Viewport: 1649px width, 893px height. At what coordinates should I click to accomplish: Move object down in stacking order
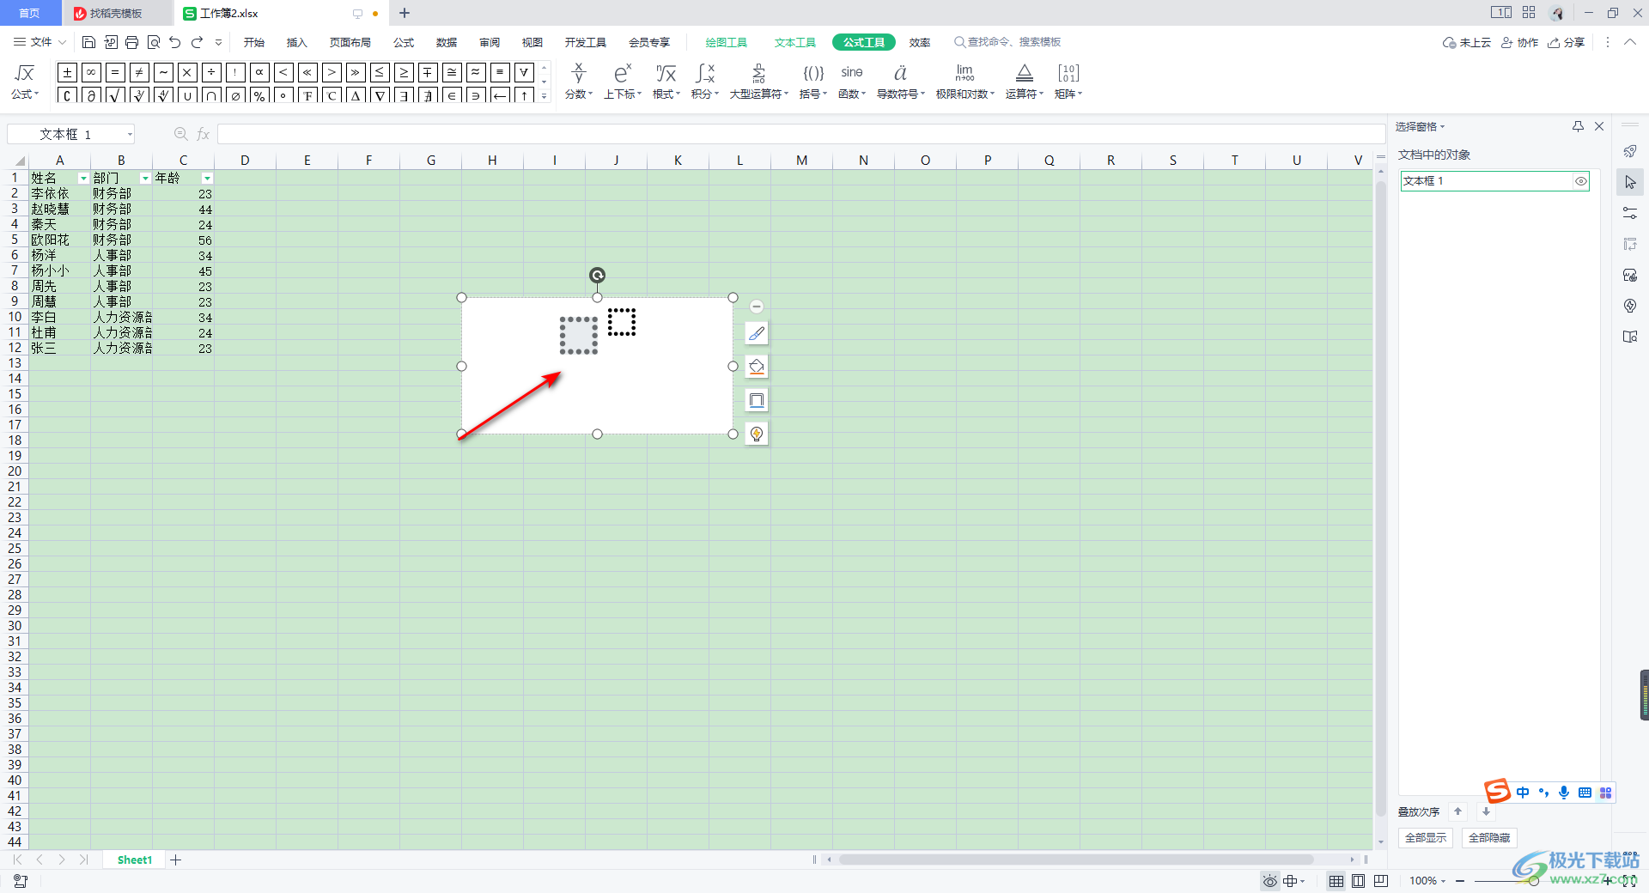[1486, 811]
